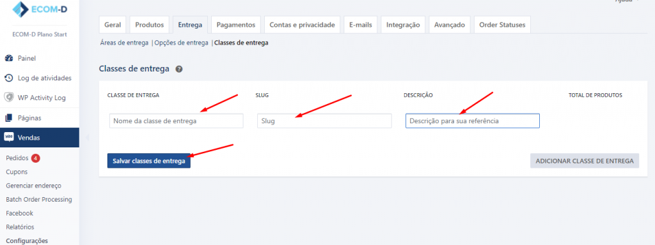This screenshot has height=245, width=655.
Task: Select Classes de entrega sub-link
Action: (x=241, y=43)
